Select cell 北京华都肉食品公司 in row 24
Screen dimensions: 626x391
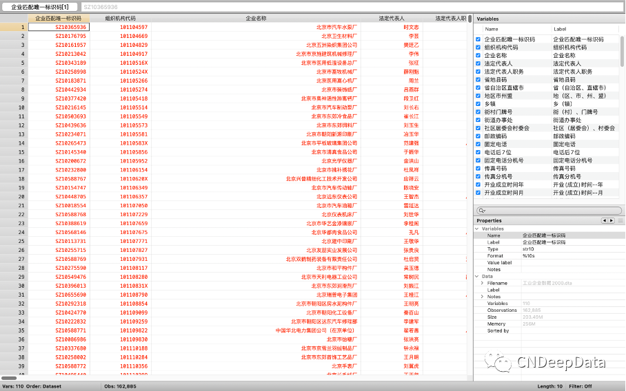[x=256, y=233]
